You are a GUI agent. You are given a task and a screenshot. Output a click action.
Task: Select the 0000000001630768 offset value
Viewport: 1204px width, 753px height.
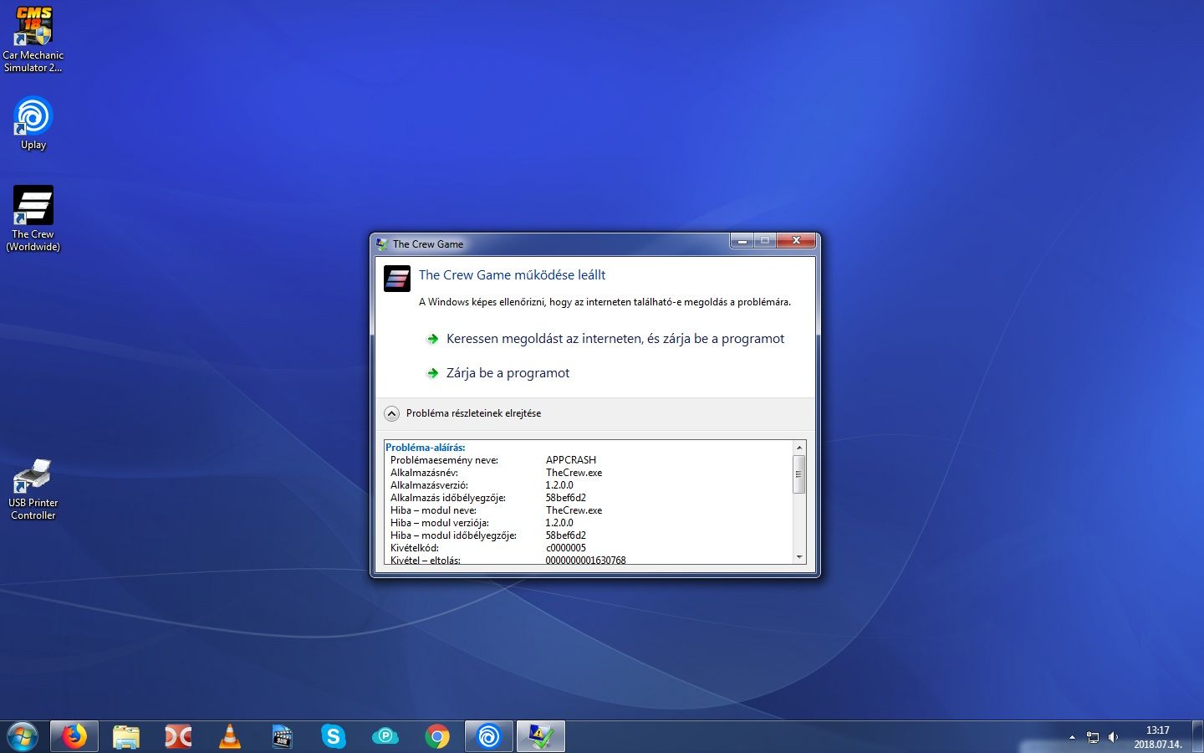pyautogui.click(x=586, y=560)
